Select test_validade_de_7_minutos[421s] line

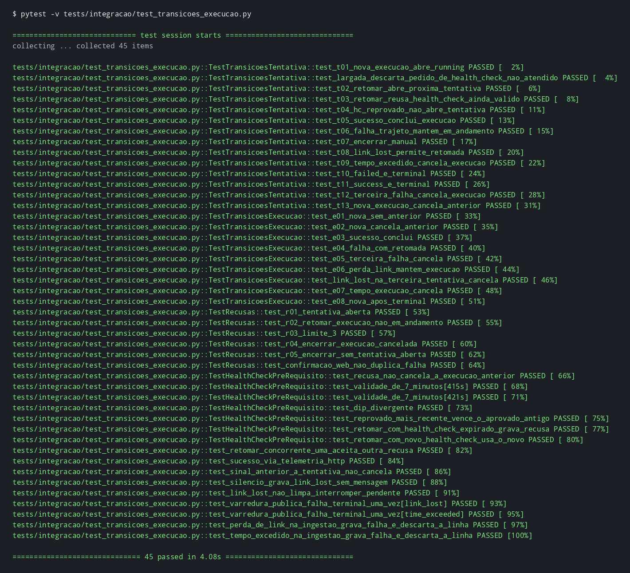[x=270, y=397]
